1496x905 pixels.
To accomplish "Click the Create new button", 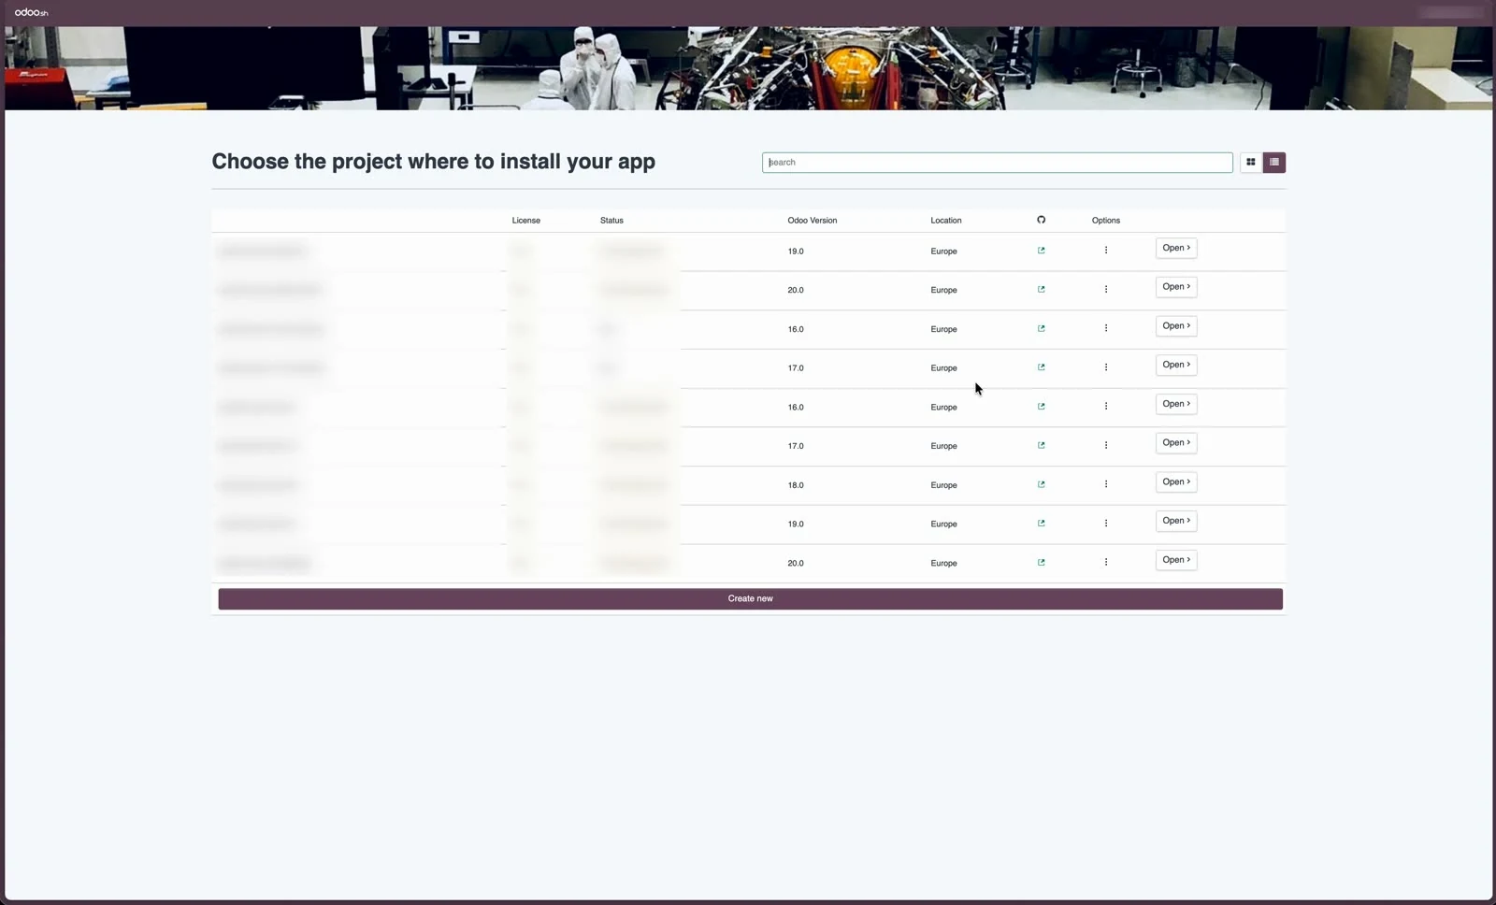I will click(750, 599).
